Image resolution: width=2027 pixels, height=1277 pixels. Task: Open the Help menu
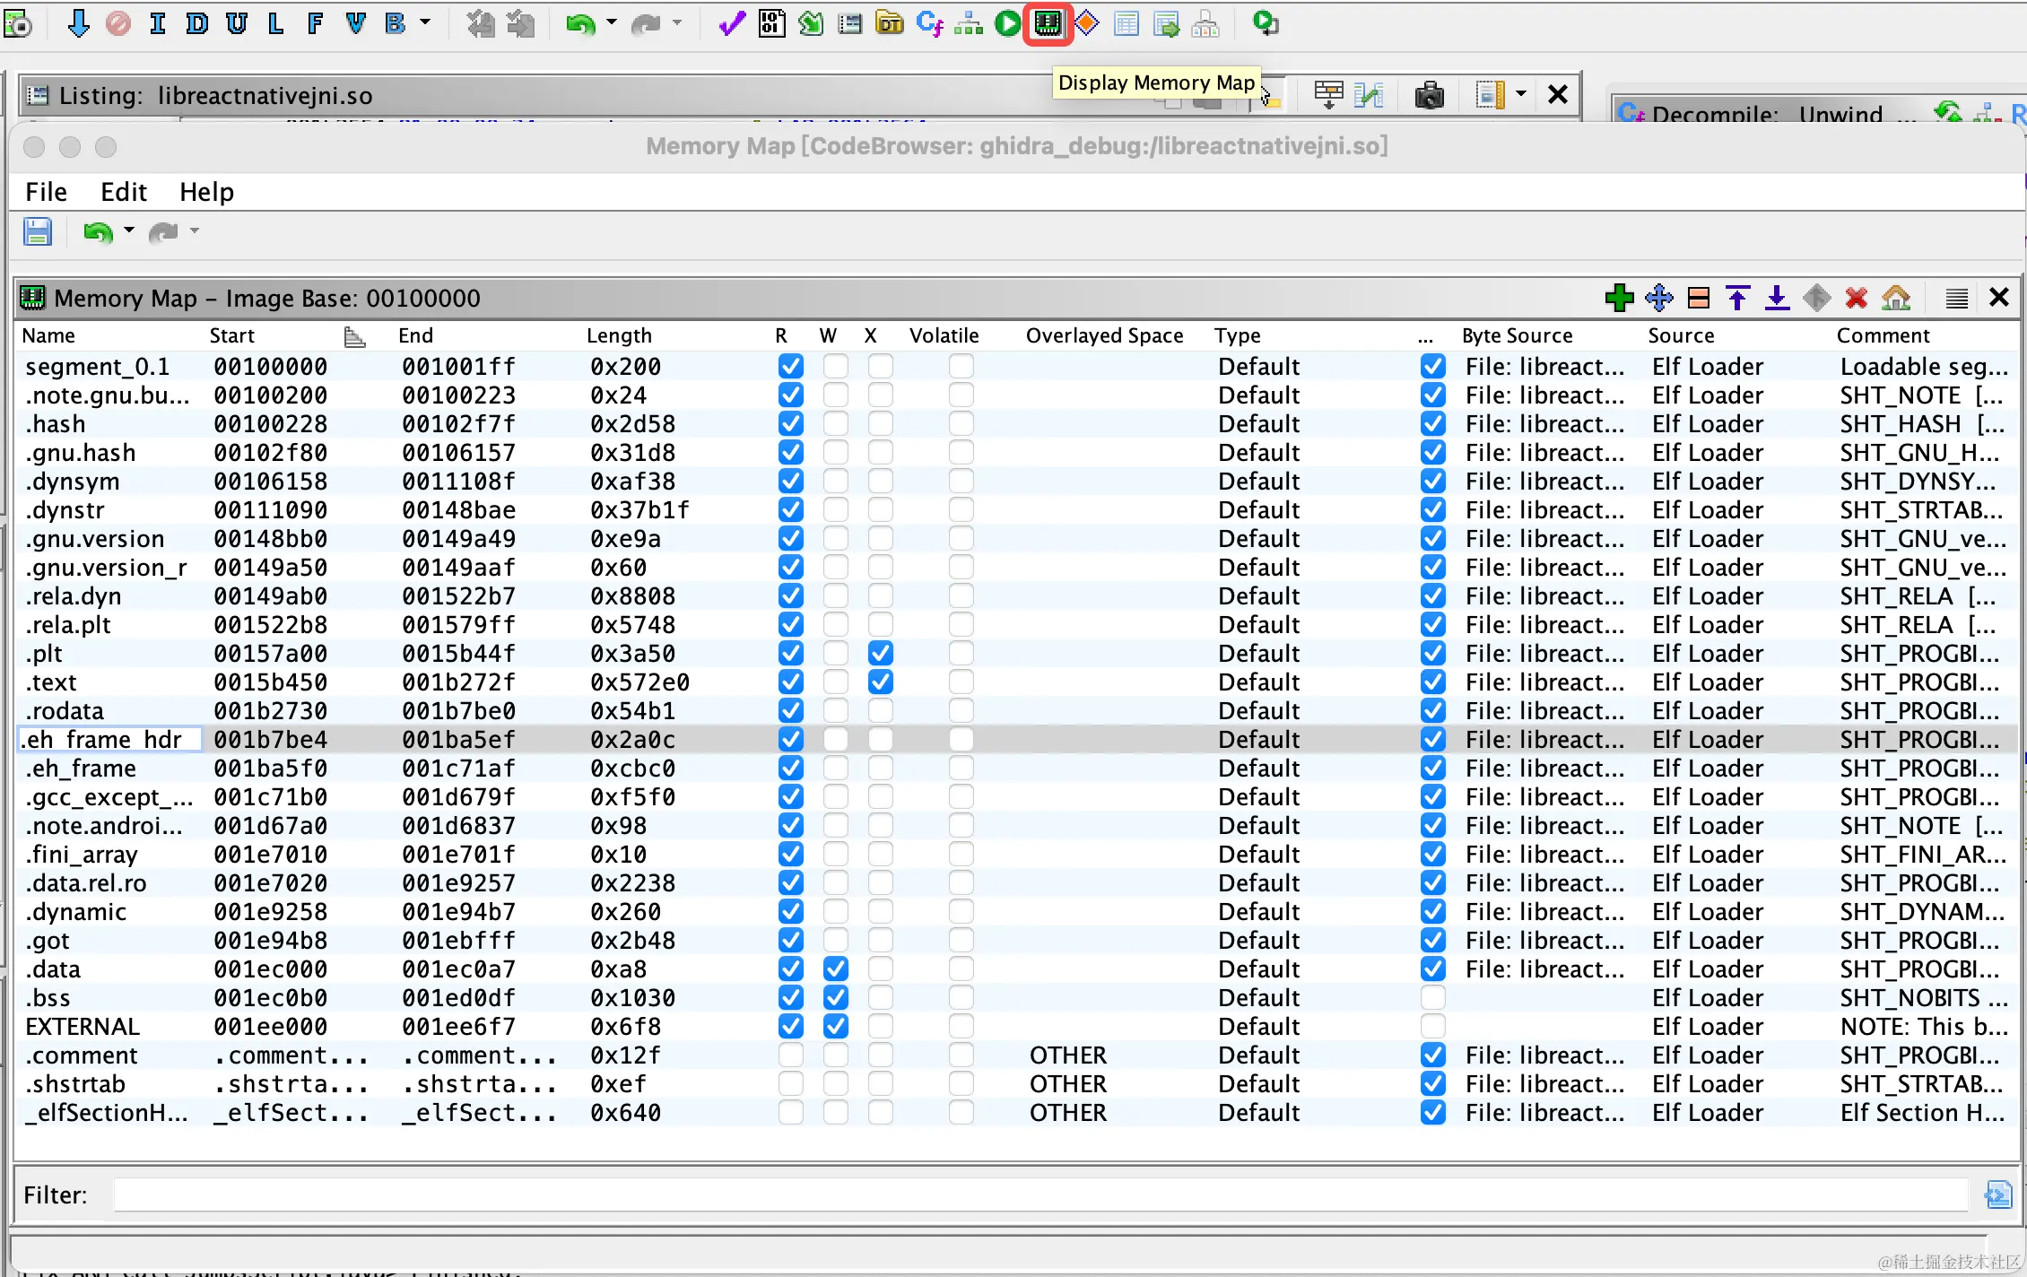point(206,192)
